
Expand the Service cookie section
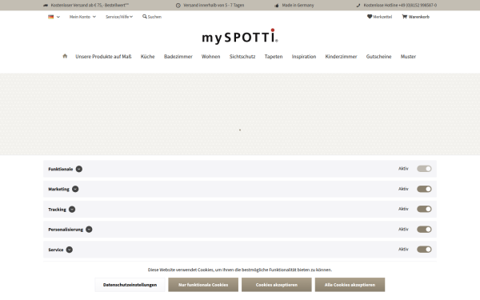[70, 250]
